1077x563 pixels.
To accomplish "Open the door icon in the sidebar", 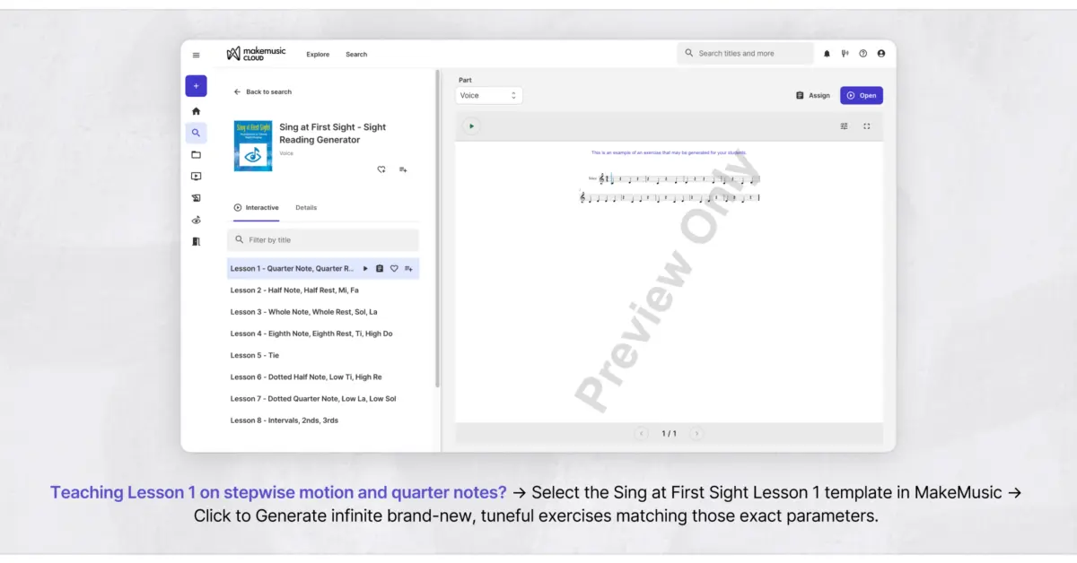I will (x=196, y=241).
